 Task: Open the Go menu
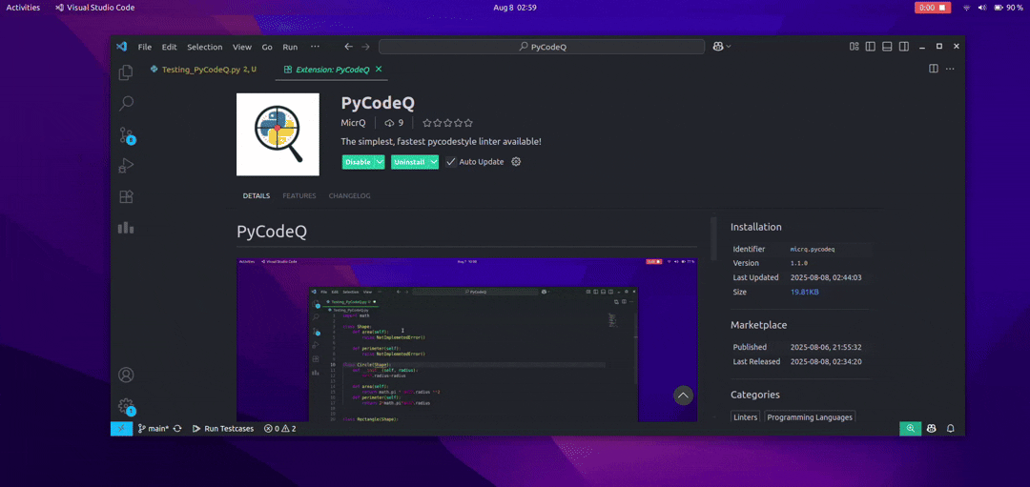(267, 47)
